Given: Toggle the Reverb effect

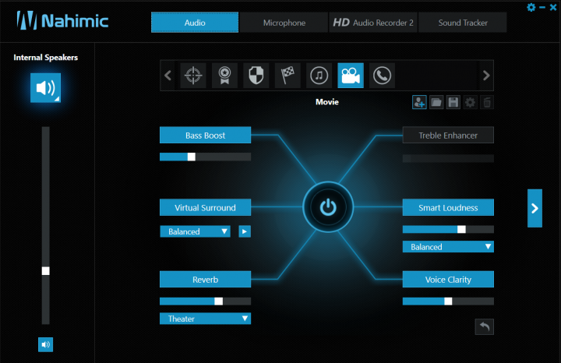Looking at the screenshot, I should coord(205,280).
